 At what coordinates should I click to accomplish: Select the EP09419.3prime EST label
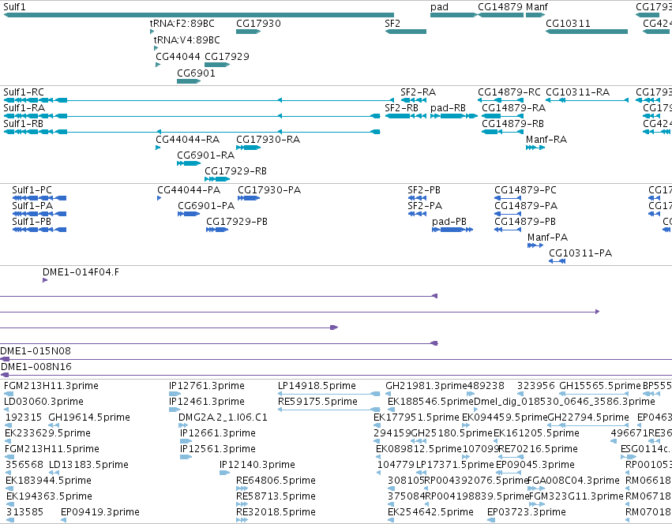click(100, 512)
